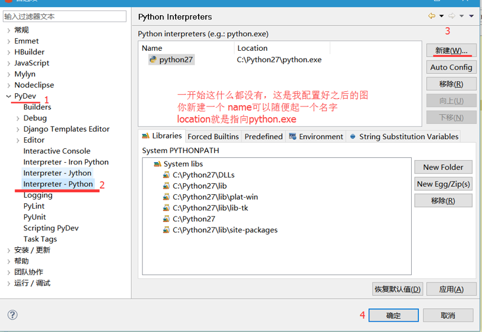482x332 pixels.
Task: Click the System libs folder icon
Action: tap(157, 164)
